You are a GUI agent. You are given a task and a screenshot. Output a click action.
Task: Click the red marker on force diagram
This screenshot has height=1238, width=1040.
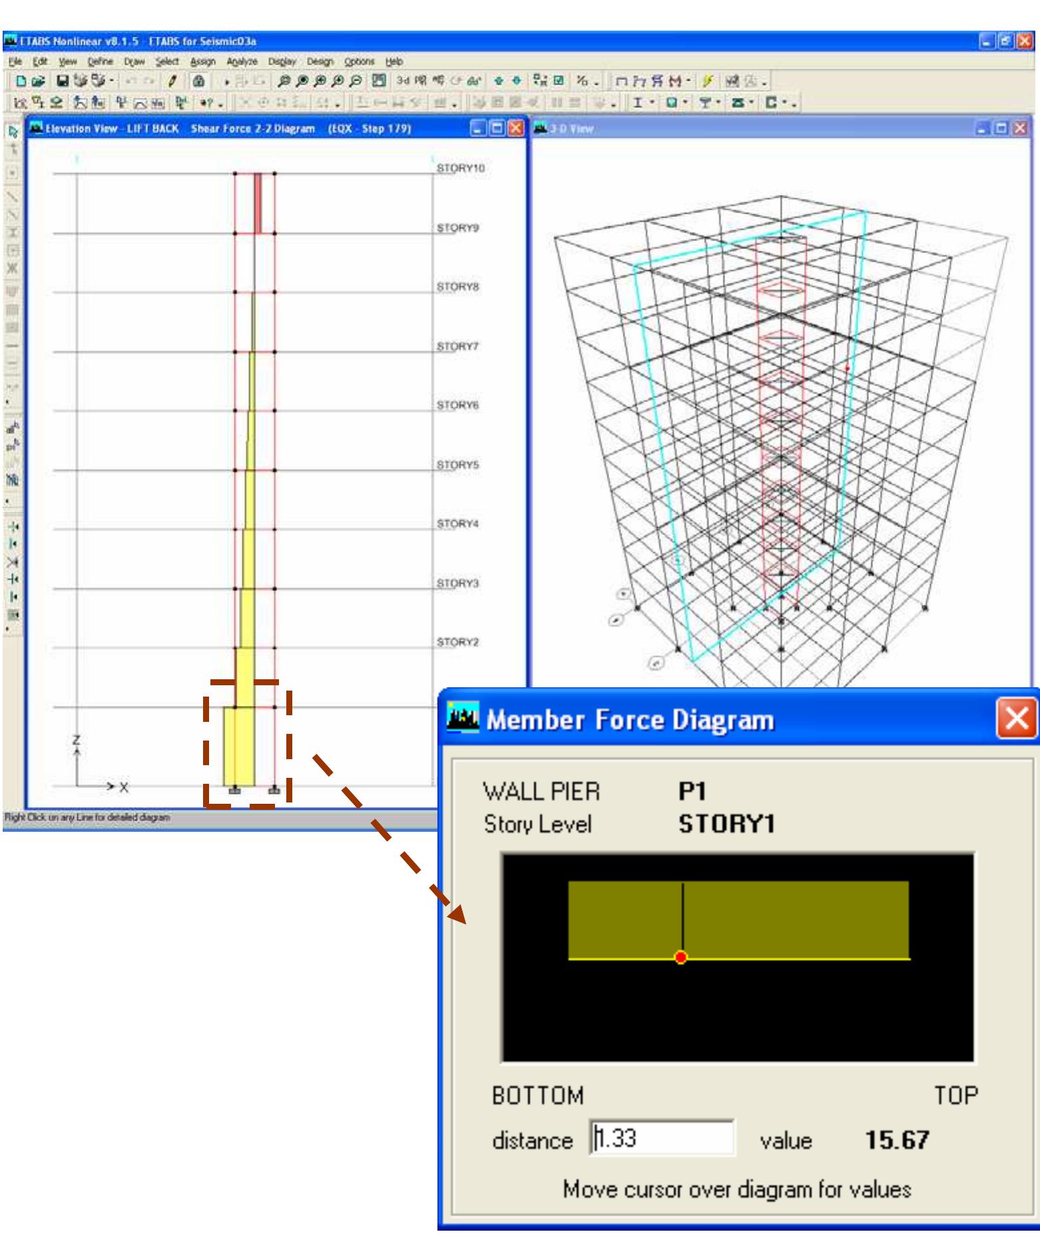click(x=680, y=958)
